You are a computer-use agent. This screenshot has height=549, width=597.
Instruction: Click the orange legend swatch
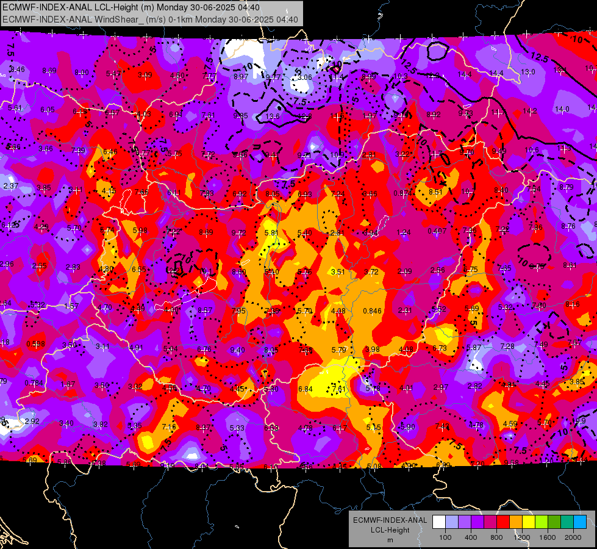point(516,522)
